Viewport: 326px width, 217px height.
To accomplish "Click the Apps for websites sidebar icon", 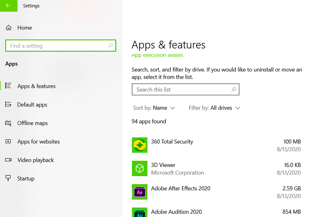I will (x=8, y=141).
